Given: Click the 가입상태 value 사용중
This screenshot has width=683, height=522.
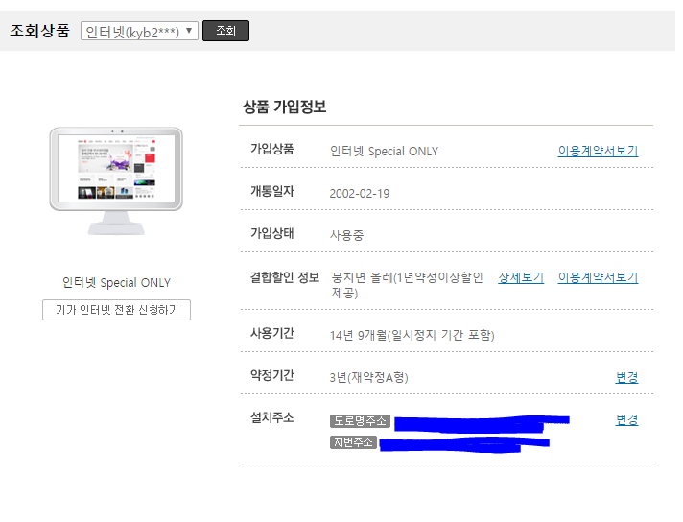Looking at the screenshot, I should pos(346,235).
